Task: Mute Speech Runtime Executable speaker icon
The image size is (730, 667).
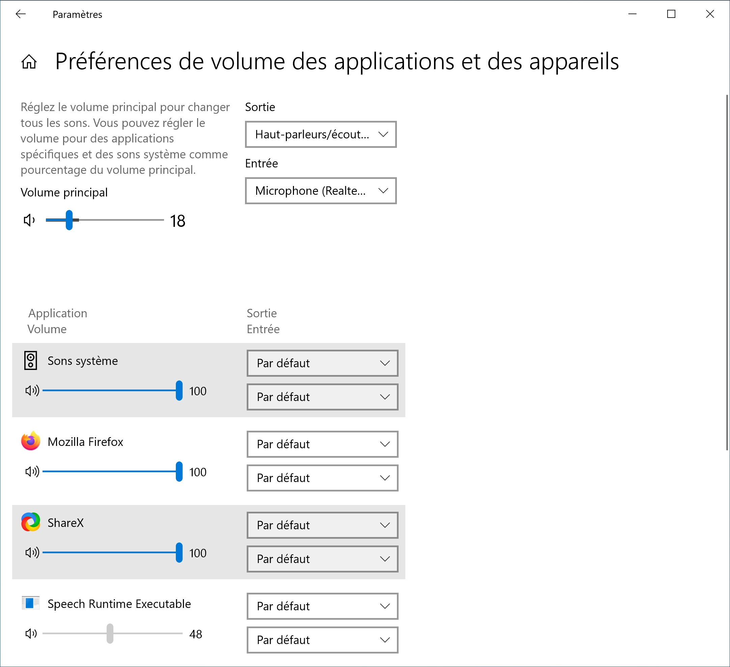Action: [x=31, y=634]
